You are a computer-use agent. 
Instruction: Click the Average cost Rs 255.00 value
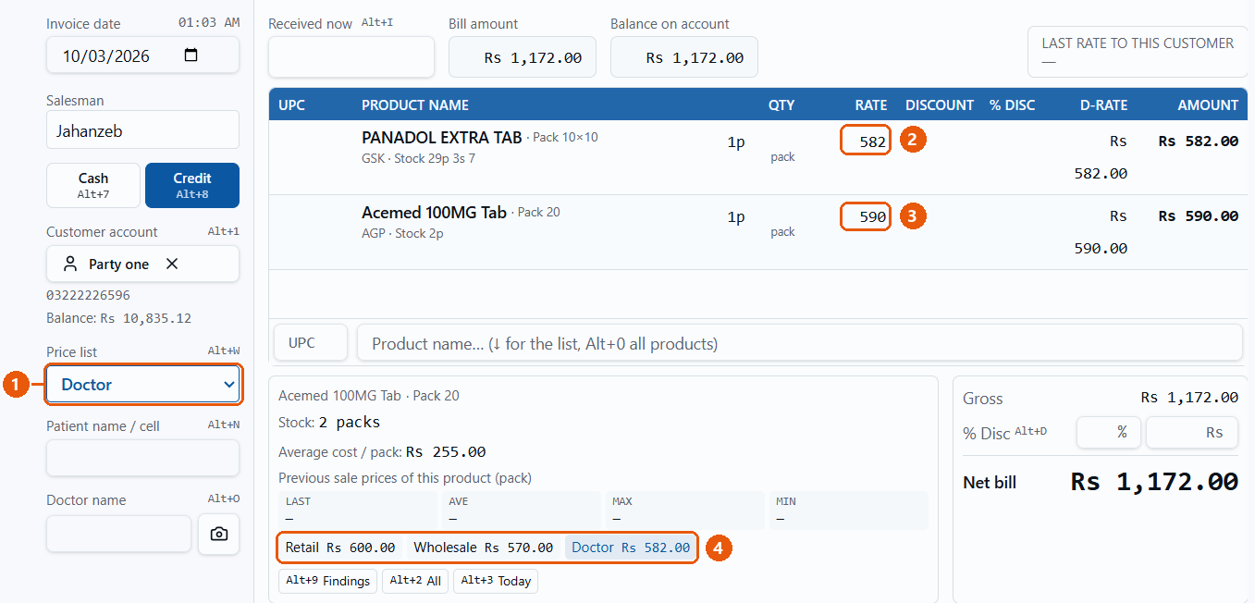[446, 452]
